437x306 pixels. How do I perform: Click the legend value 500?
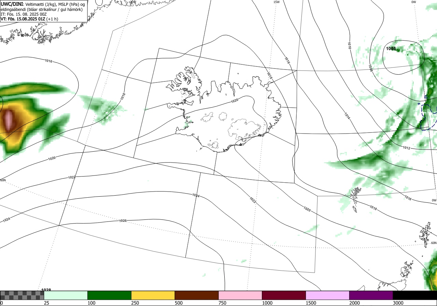point(179,303)
